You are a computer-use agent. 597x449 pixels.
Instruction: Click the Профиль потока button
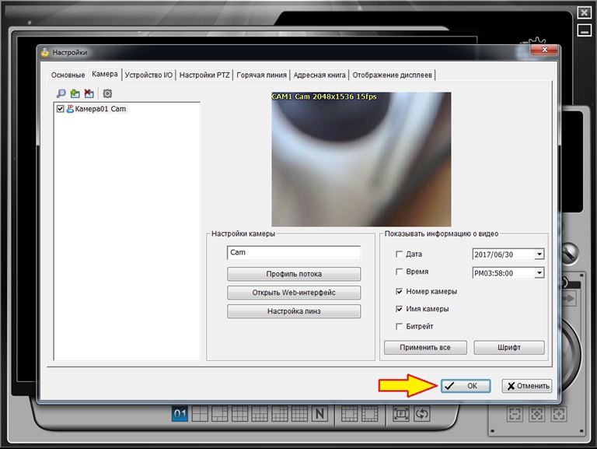(x=294, y=274)
